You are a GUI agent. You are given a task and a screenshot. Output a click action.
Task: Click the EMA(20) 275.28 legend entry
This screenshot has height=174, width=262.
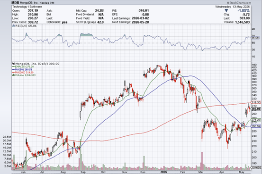click(x=23, y=66)
